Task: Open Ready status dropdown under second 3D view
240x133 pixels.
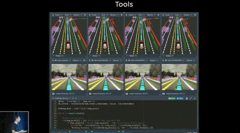Action: coord(96,56)
